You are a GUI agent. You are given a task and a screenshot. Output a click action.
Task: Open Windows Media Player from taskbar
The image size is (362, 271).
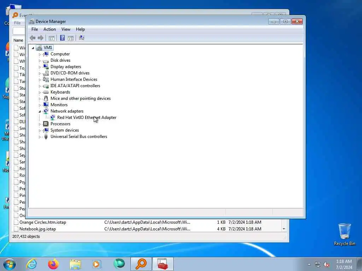[97, 264]
